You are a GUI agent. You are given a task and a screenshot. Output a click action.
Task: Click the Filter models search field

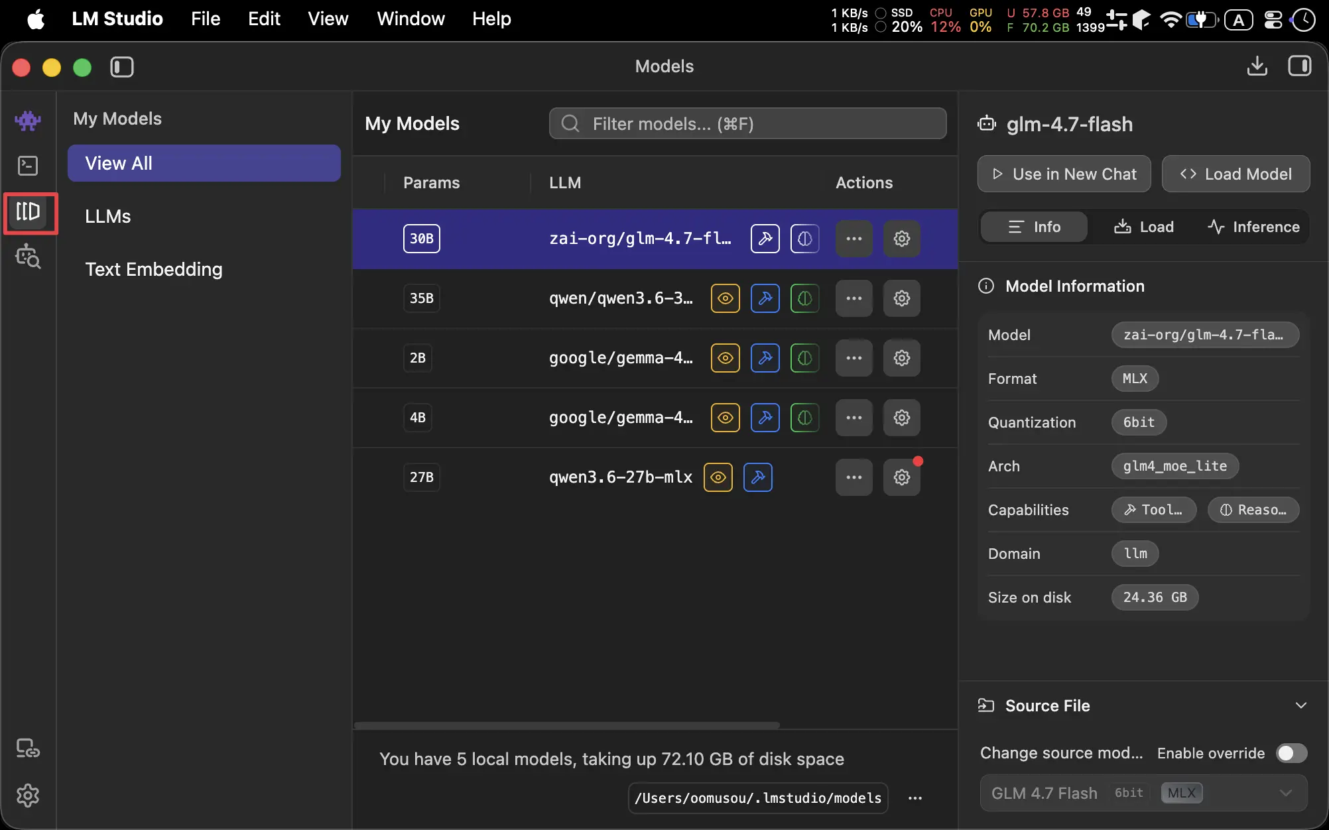(x=748, y=123)
